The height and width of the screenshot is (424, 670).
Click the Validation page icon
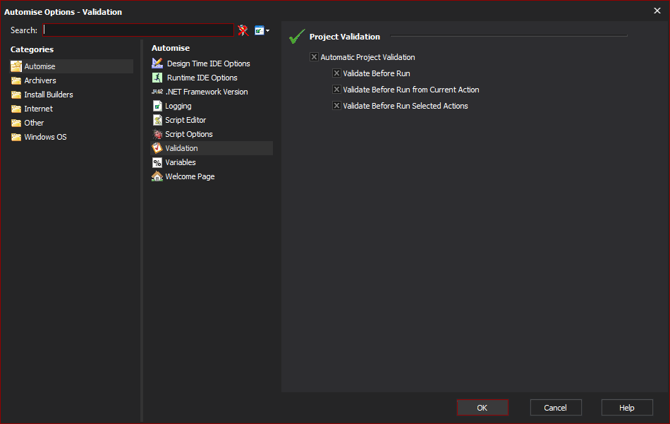coord(157,148)
